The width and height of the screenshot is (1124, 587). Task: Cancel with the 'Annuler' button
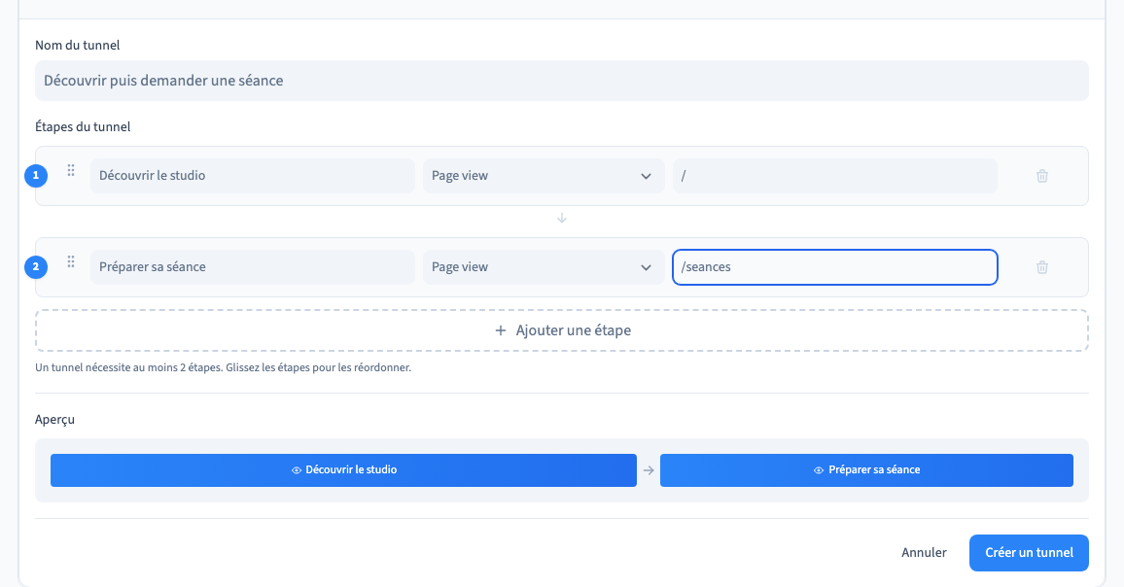pos(924,553)
